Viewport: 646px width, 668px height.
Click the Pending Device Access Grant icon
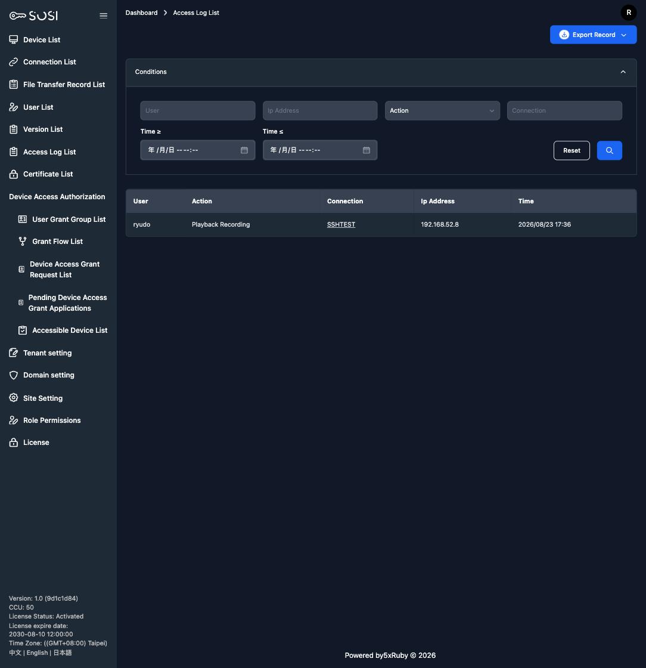21,302
